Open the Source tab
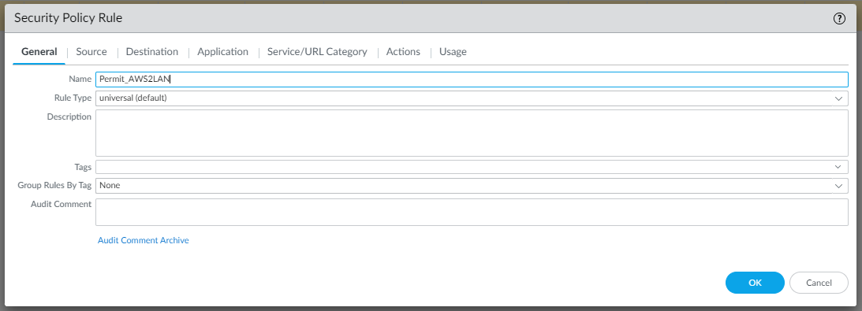The image size is (862, 311). pos(91,51)
